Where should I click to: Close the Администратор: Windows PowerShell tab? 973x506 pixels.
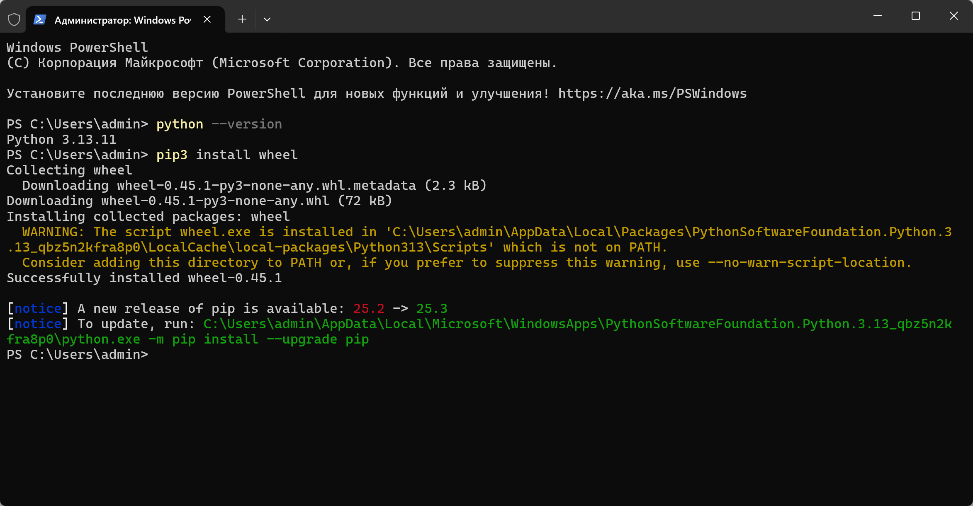tap(207, 19)
